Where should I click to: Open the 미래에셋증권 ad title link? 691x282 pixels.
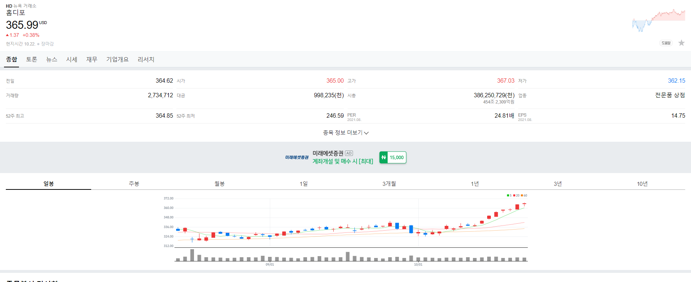(328, 153)
